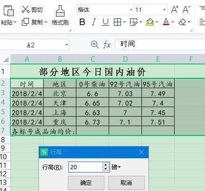205x191 pixels.
Task: Click the 取消 button
Action: [126, 183]
